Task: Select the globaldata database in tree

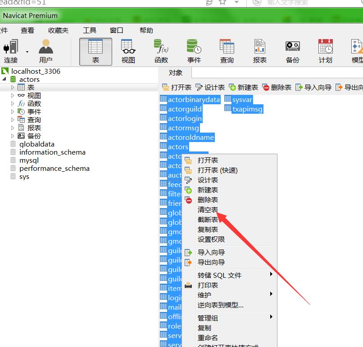Action: pyautogui.click(x=36, y=144)
